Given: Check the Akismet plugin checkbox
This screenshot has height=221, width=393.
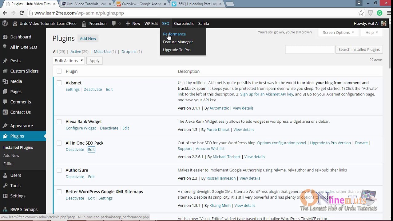Looking at the screenshot, I should tap(59, 83).
